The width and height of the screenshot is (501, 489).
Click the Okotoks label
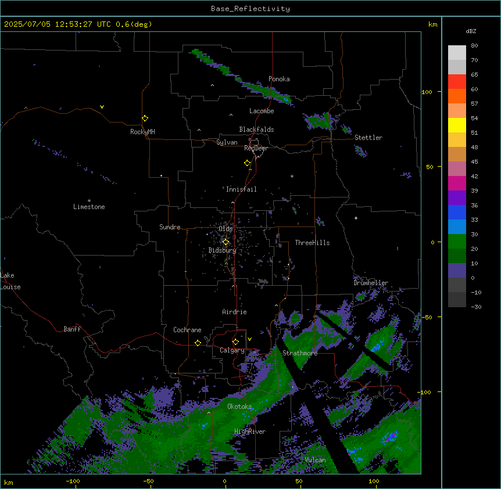tap(239, 407)
